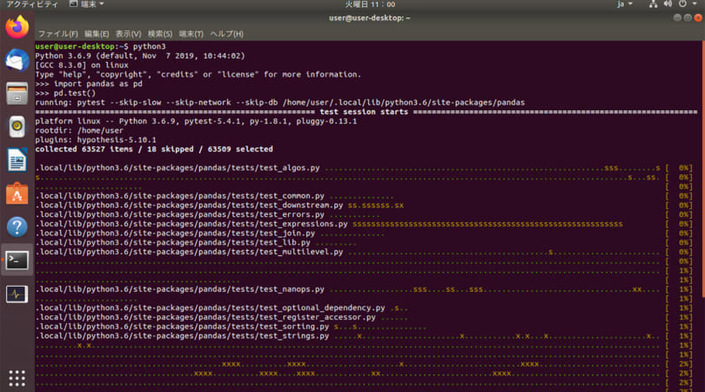Click the test_register_accessor.py path line
This screenshot has width=705, height=392.
205,317
